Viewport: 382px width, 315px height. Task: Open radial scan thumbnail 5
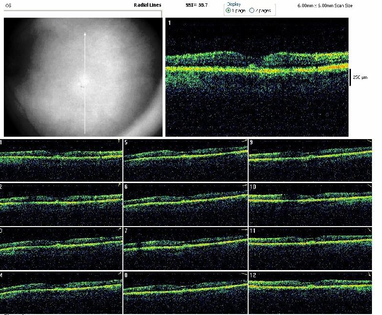186,159
